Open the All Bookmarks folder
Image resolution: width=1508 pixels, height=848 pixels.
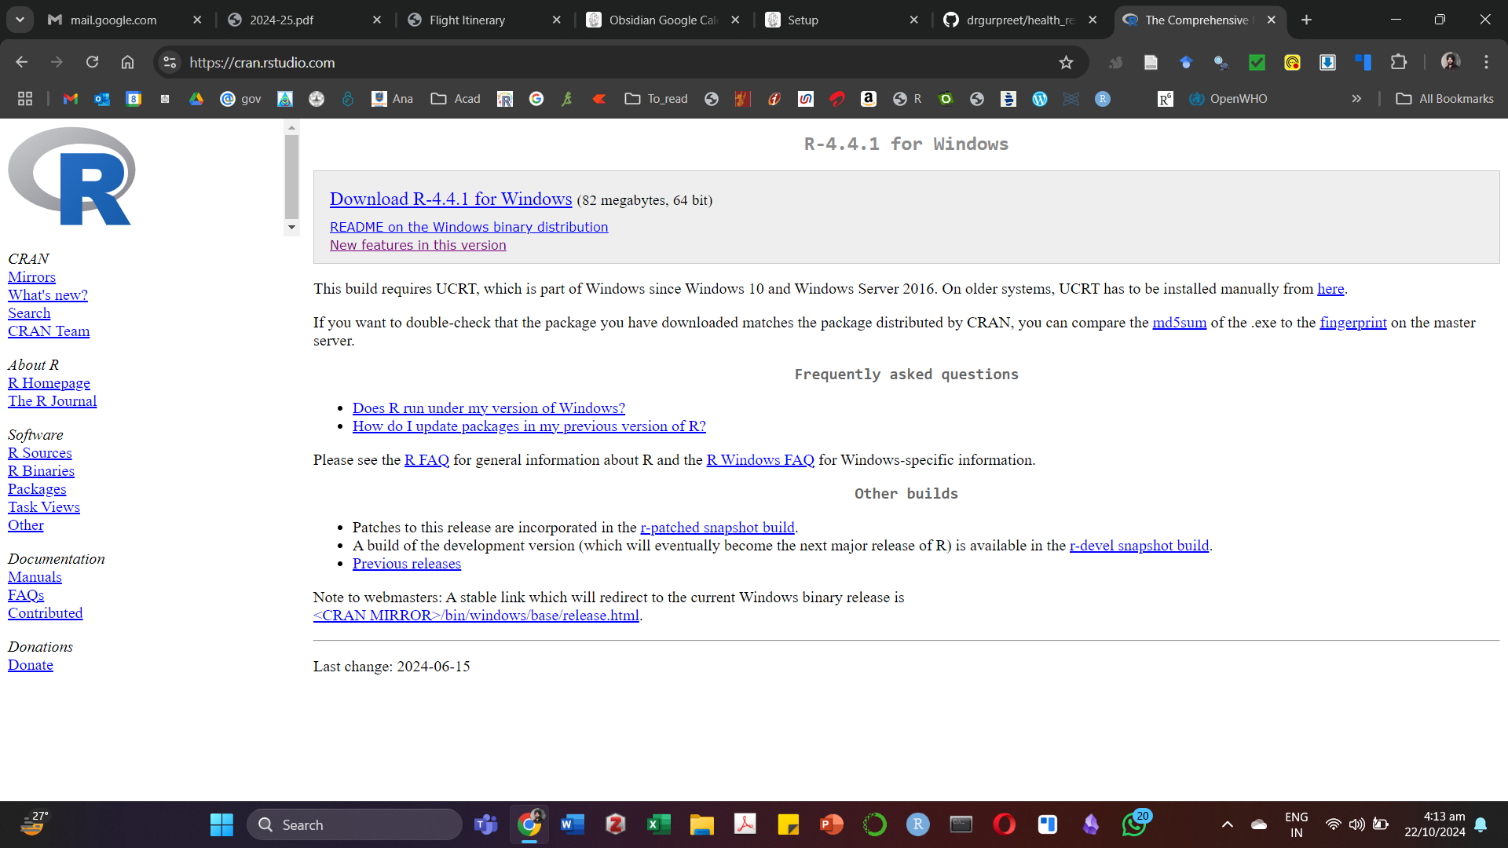[1445, 99]
